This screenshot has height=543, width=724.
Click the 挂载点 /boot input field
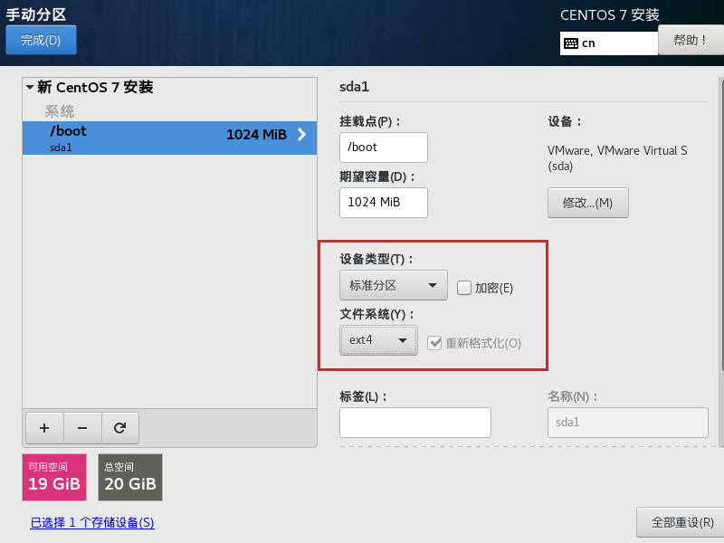tap(384, 148)
